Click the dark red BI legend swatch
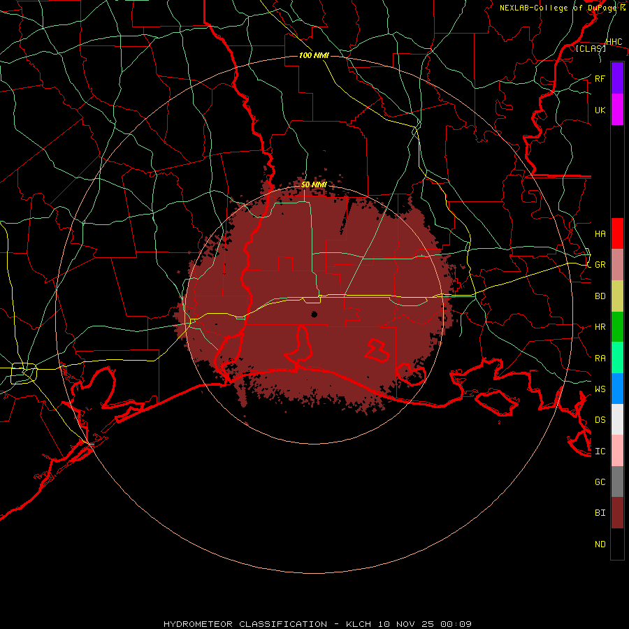This screenshot has width=629, height=629. (x=617, y=513)
